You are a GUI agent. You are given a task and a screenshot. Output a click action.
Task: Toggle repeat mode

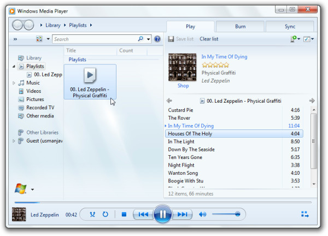tap(105, 214)
